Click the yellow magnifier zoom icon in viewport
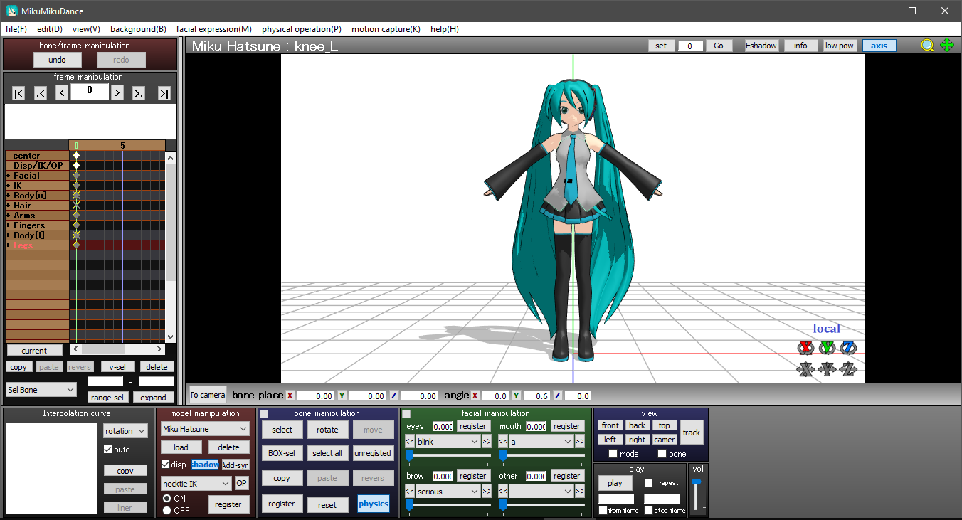 [x=927, y=46]
